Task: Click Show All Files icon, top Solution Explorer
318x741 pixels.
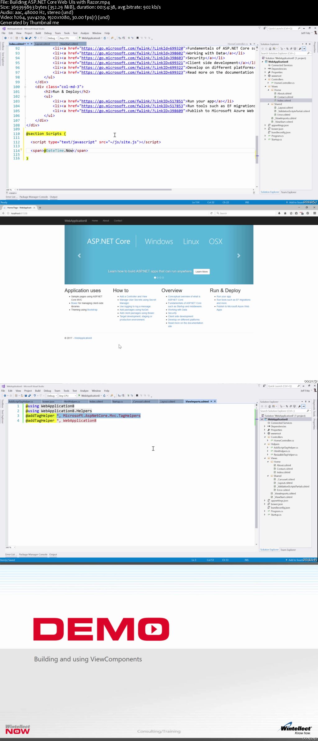Action: (295, 49)
